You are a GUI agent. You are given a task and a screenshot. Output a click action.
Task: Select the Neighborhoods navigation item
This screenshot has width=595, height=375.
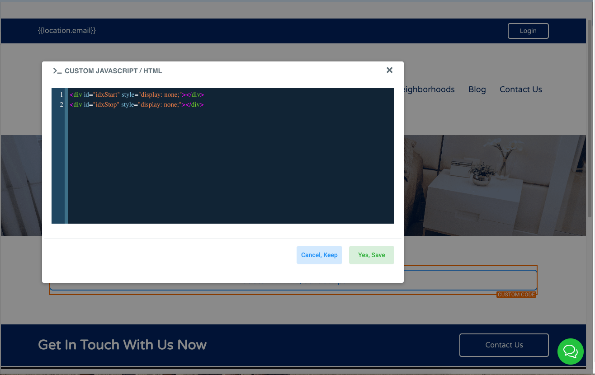tap(429, 89)
